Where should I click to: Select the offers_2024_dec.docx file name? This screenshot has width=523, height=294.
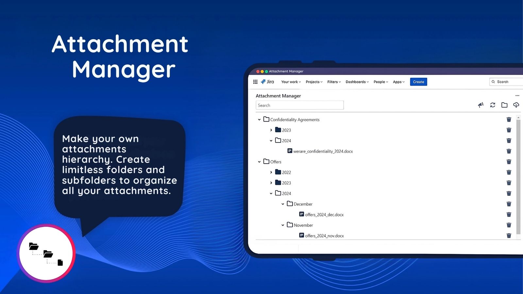324,215
